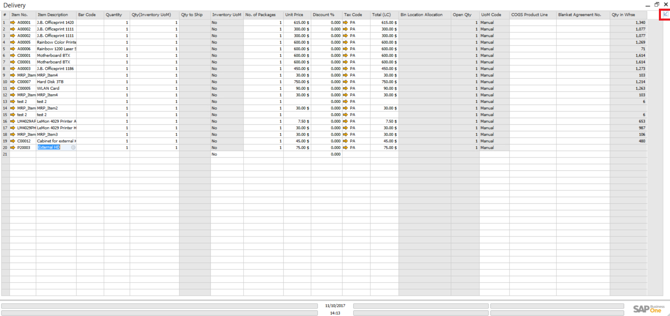
Task: Click choose-from-list icon in External HD cell
Action: pyautogui.click(x=73, y=148)
